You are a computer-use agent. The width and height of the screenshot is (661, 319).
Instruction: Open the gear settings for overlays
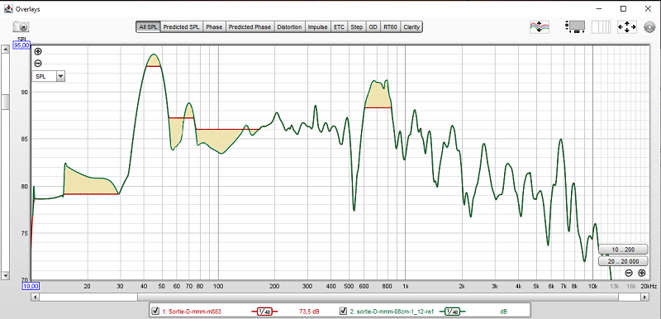[x=649, y=27]
